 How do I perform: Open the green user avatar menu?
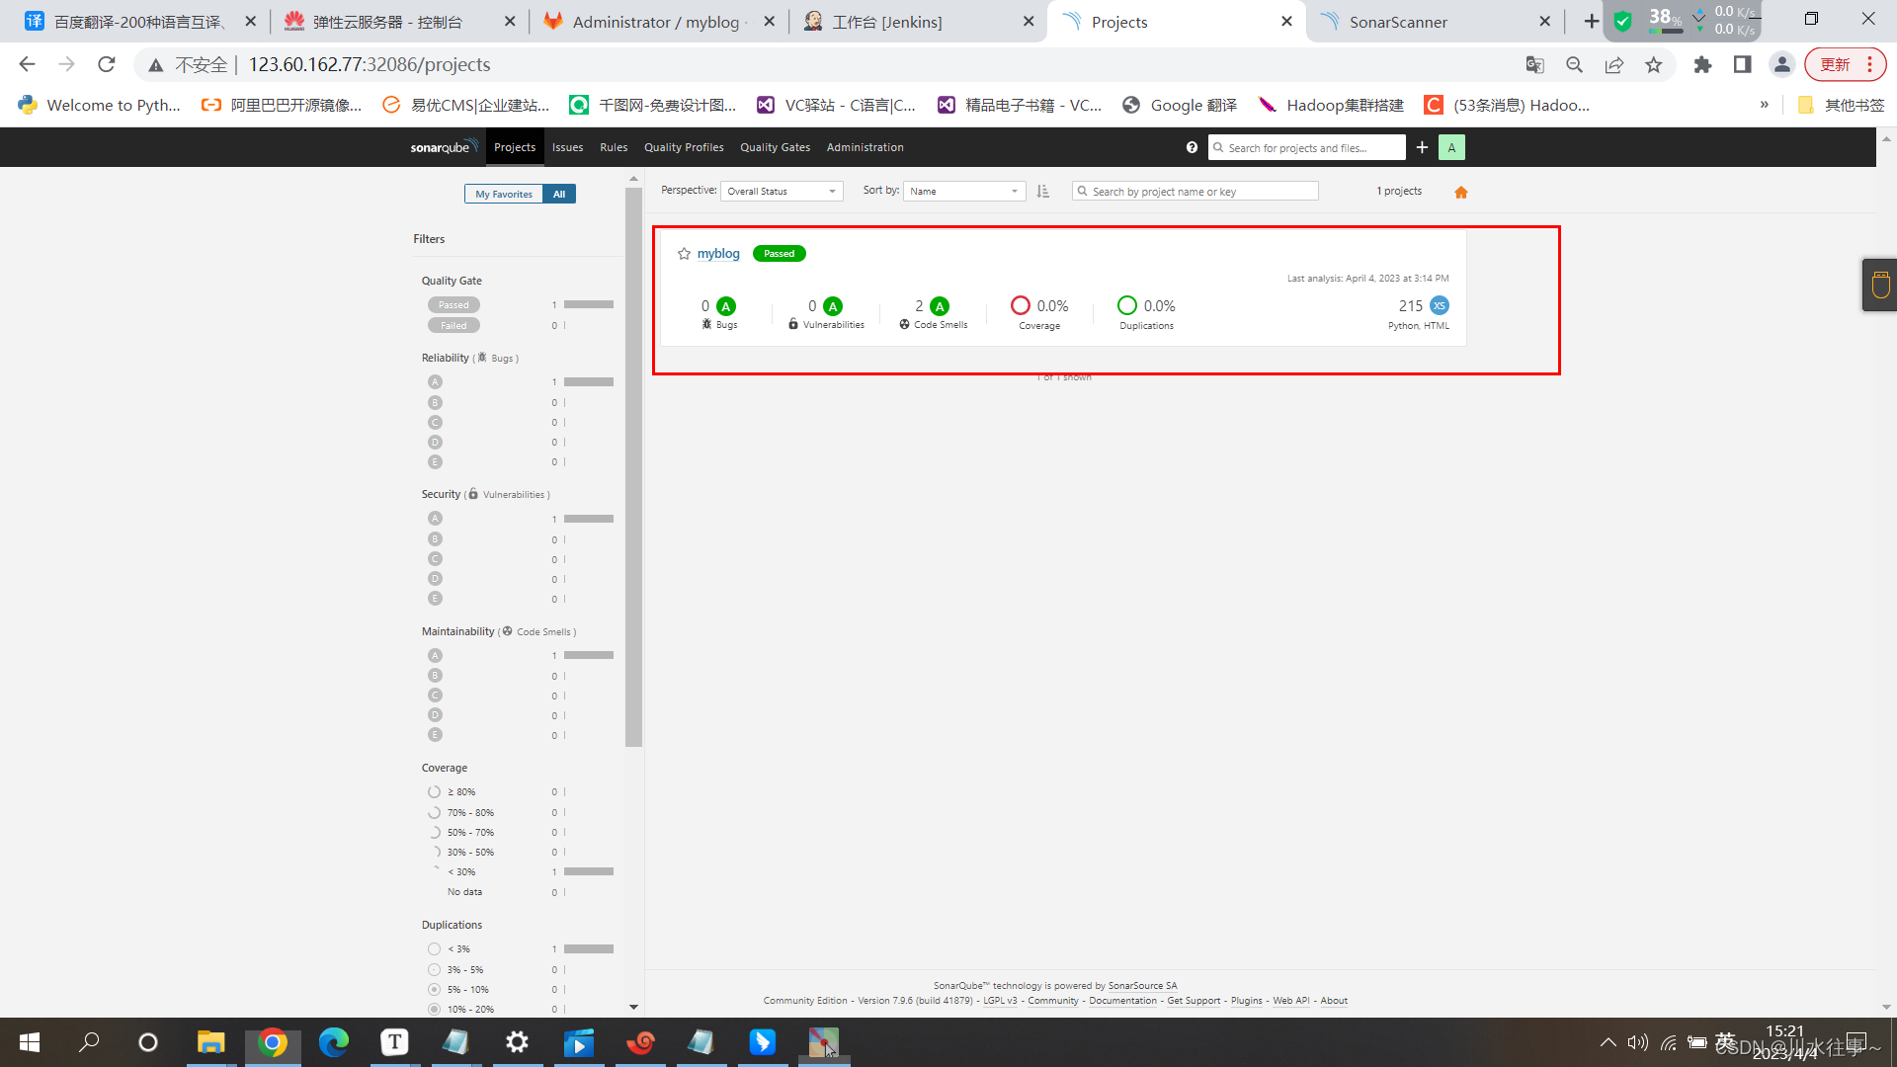1451,147
